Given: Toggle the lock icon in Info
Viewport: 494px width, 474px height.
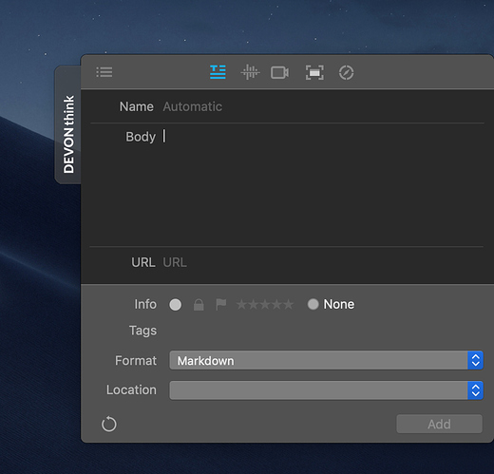Looking at the screenshot, I should coord(199,305).
